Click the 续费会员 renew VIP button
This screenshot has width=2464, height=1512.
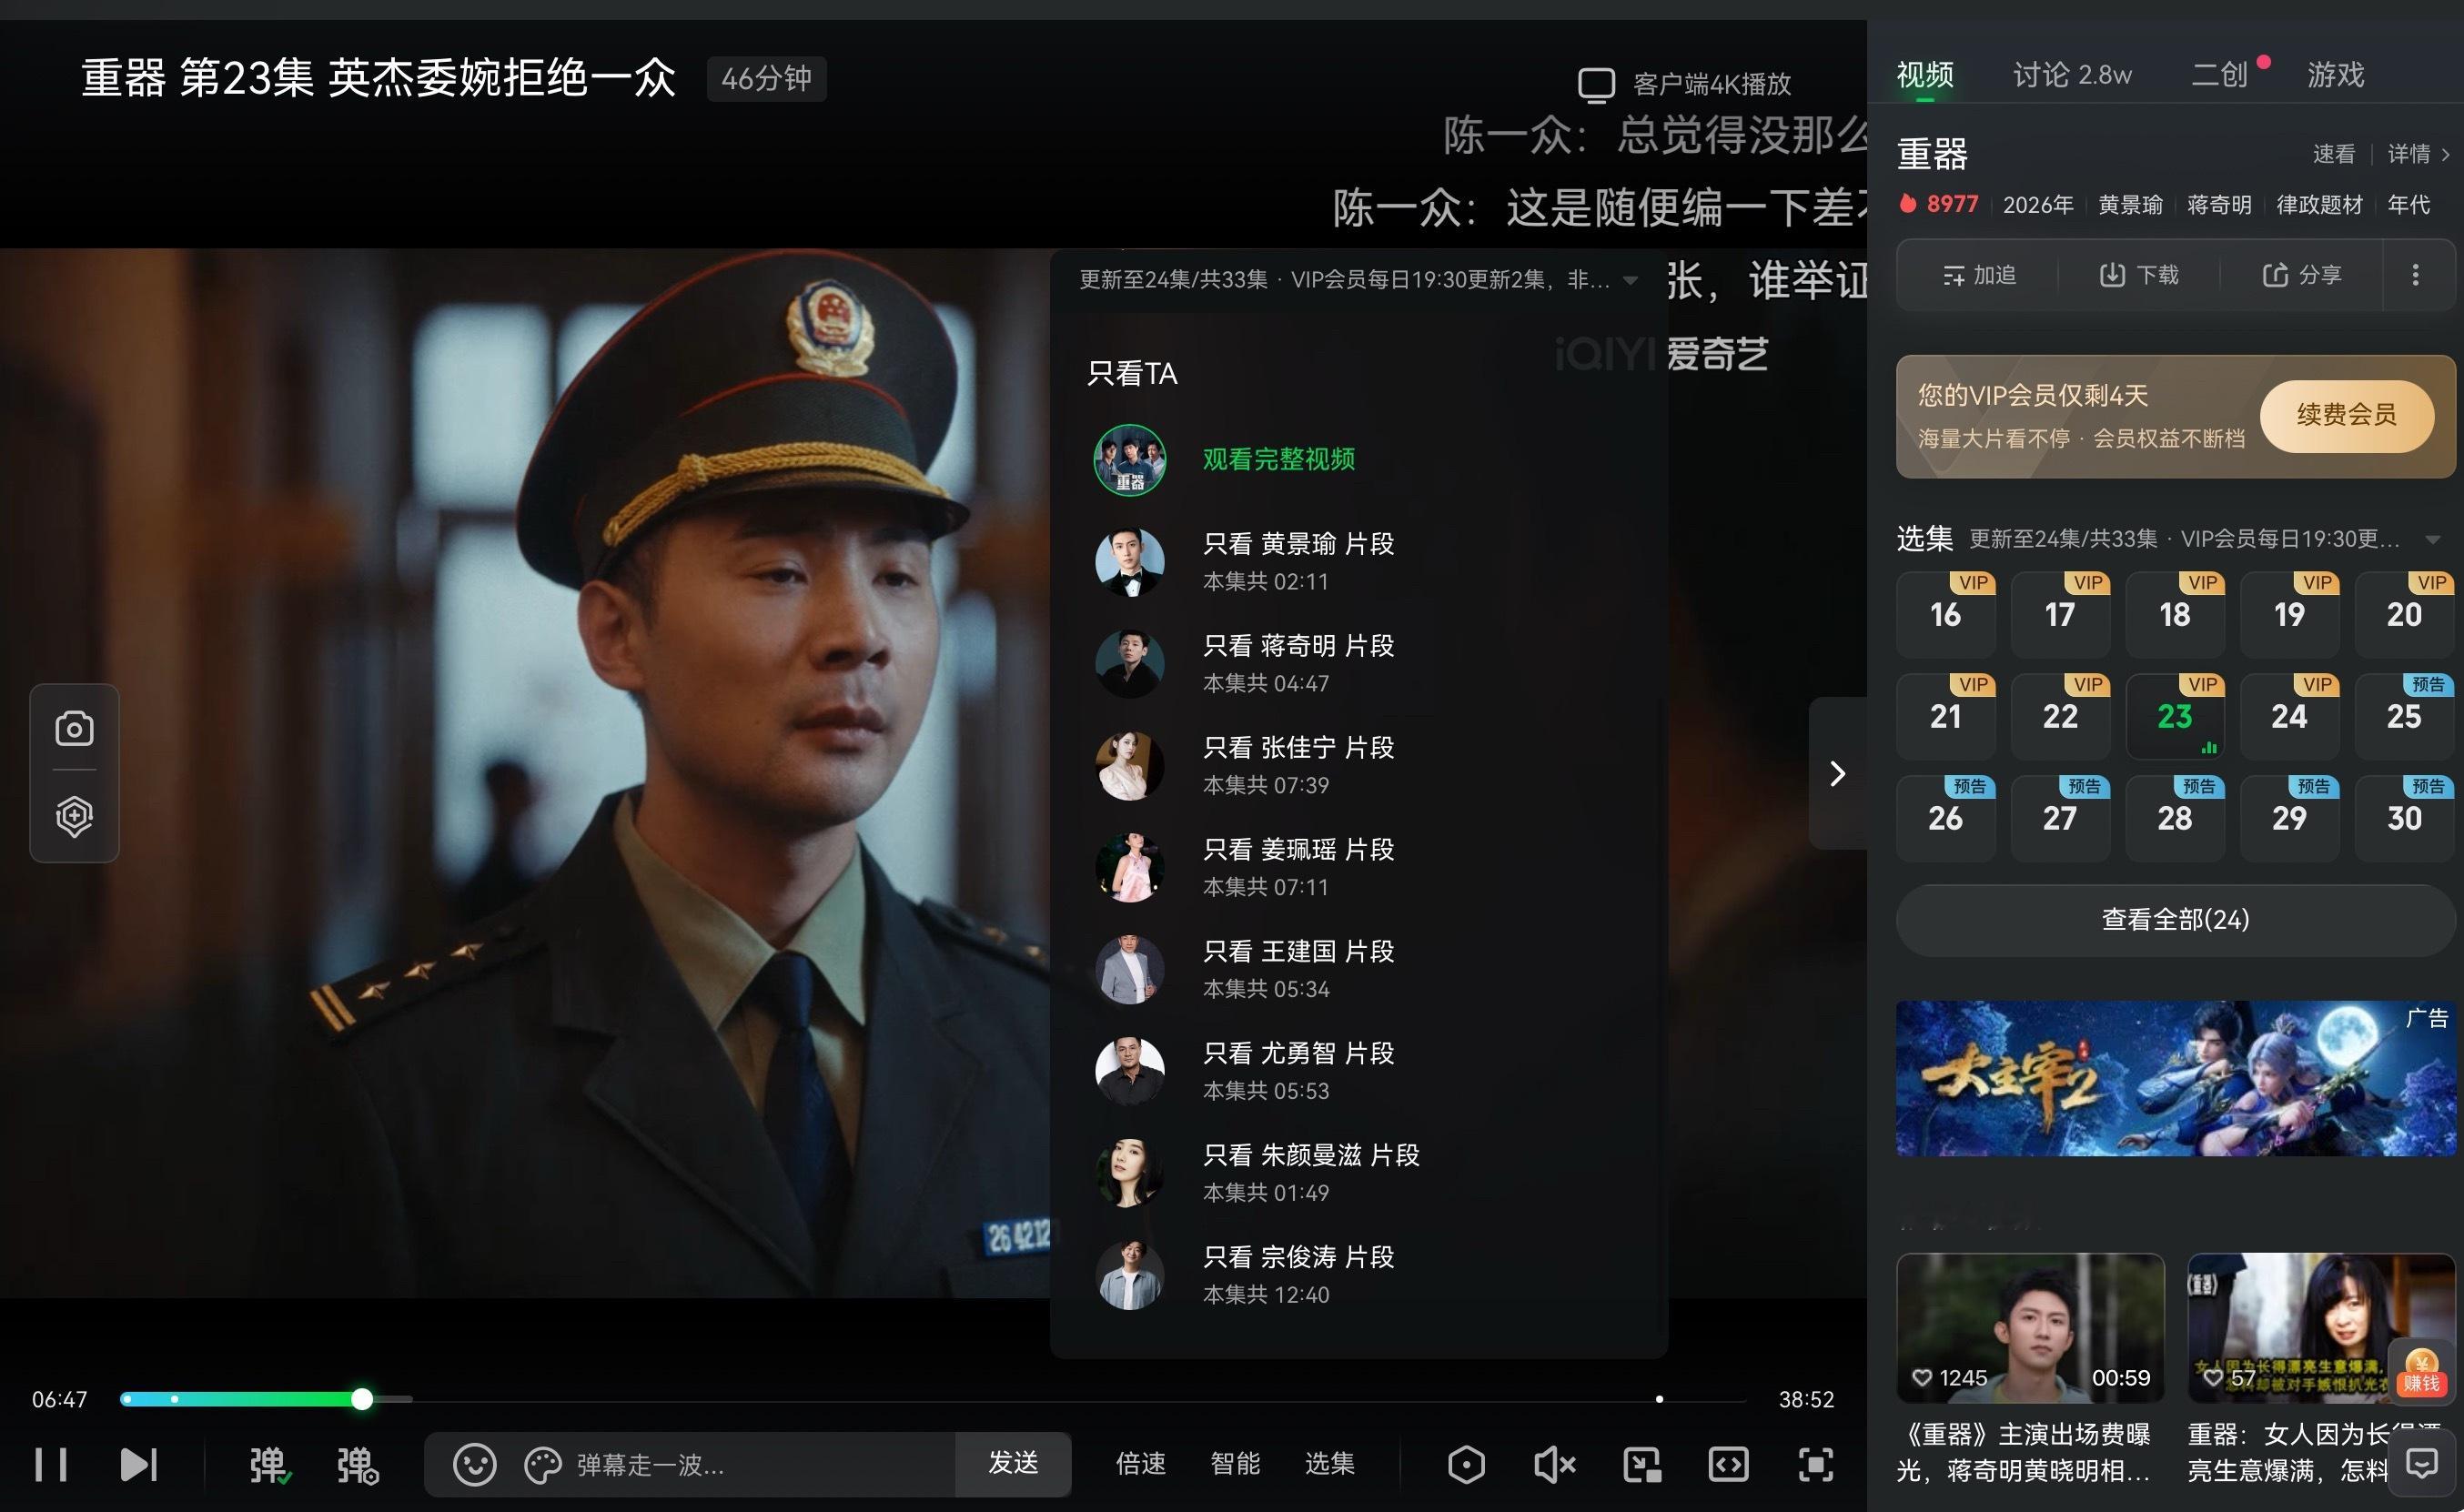[x=2346, y=415]
